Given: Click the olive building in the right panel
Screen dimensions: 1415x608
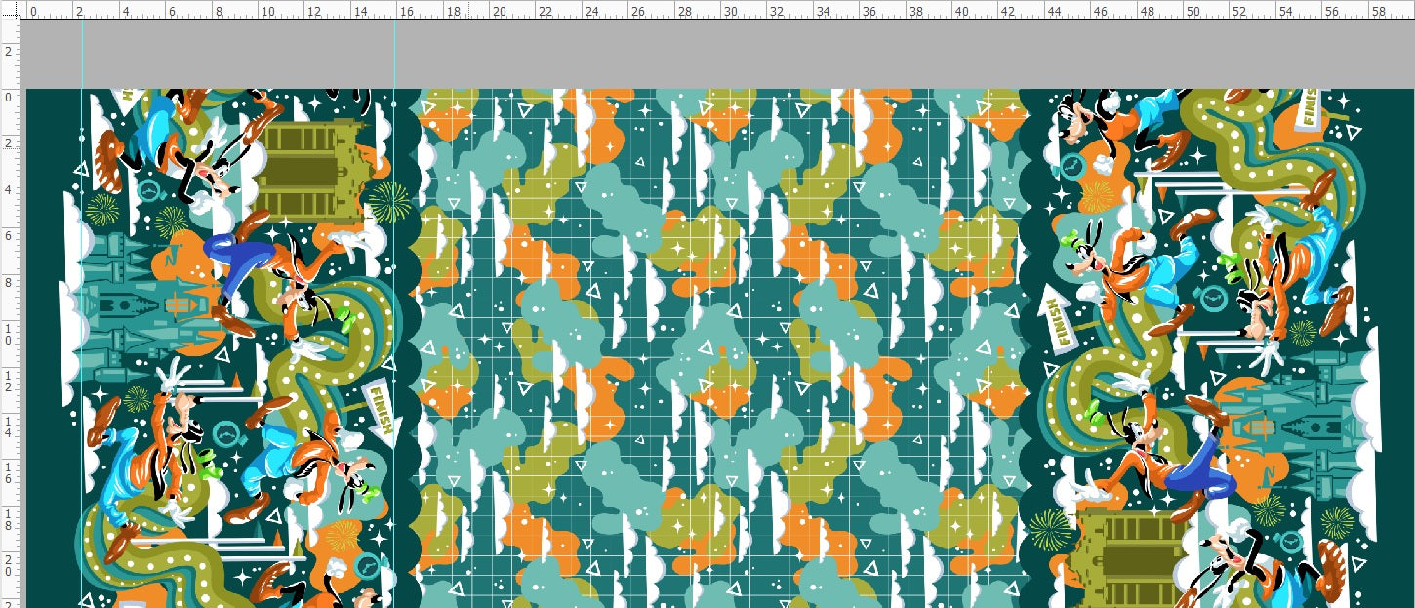Looking at the screenshot, I should pyautogui.click(x=1132, y=556).
